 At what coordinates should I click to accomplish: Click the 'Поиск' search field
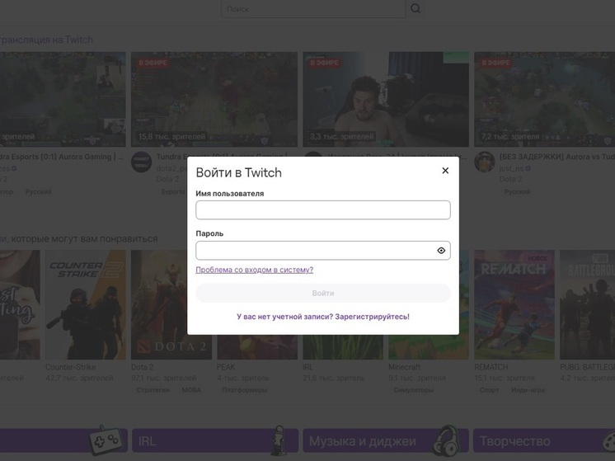coord(313,8)
